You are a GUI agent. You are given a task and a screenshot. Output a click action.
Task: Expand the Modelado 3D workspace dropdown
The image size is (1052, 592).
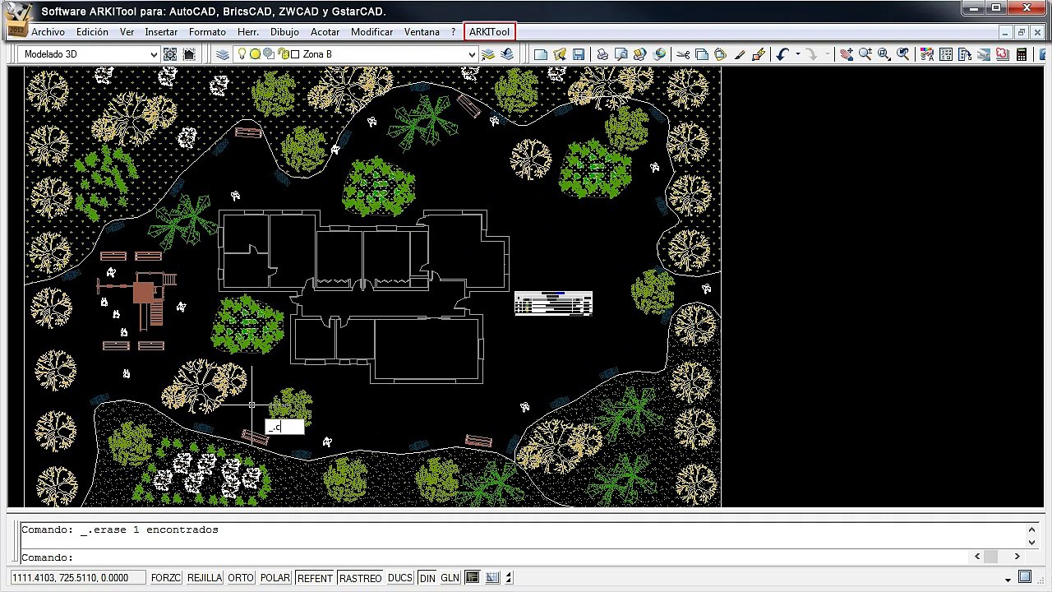click(154, 54)
